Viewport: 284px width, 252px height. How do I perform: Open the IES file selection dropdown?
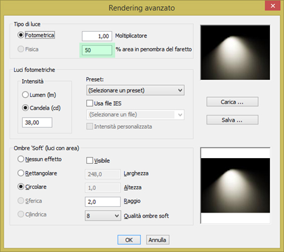click(x=135, y=115)
